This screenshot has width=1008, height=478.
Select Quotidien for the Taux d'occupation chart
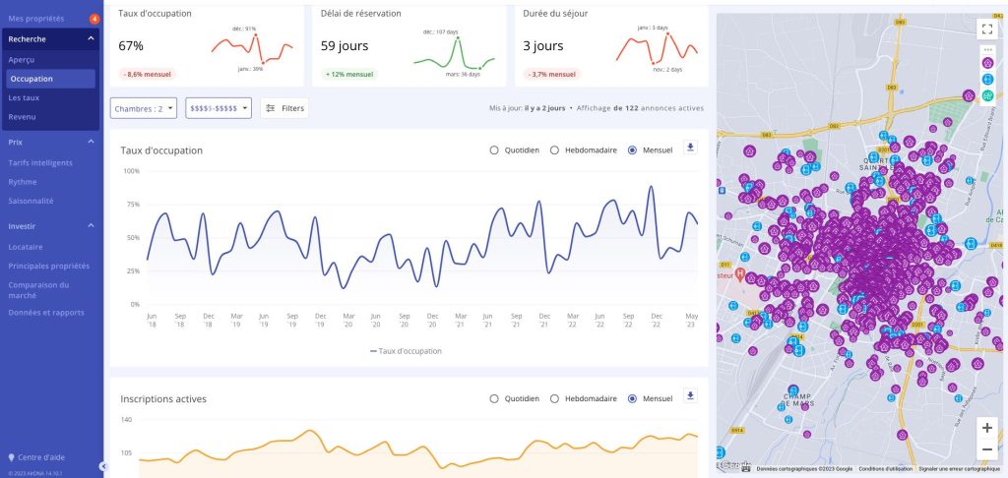(x=495, y=150)
